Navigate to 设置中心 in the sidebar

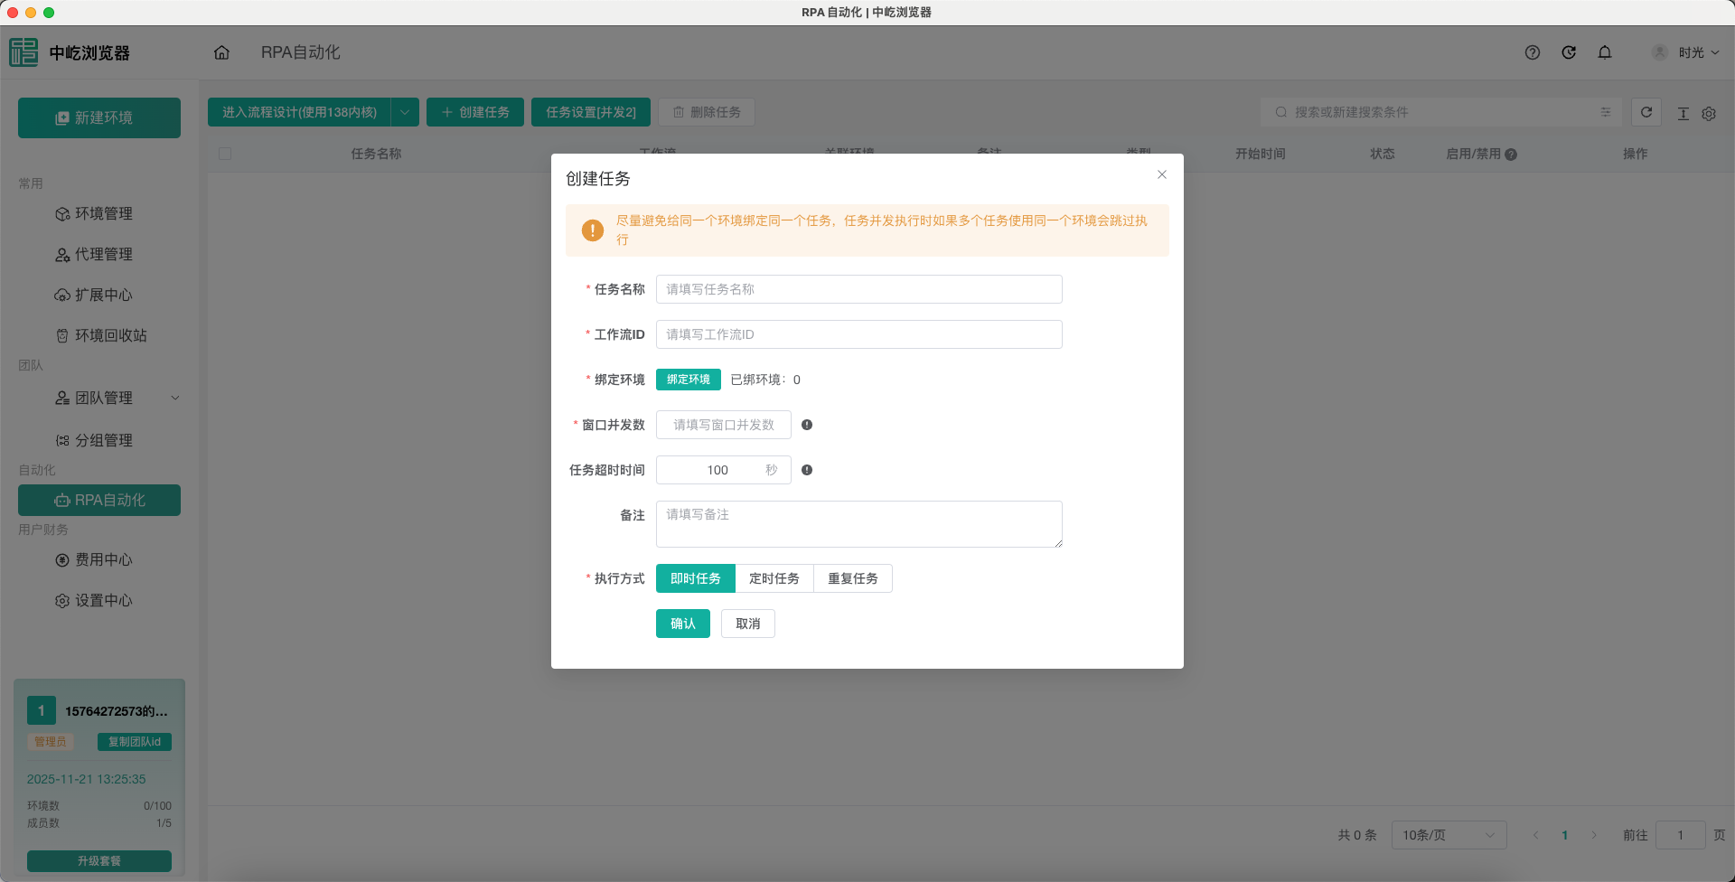pos(104,600)
